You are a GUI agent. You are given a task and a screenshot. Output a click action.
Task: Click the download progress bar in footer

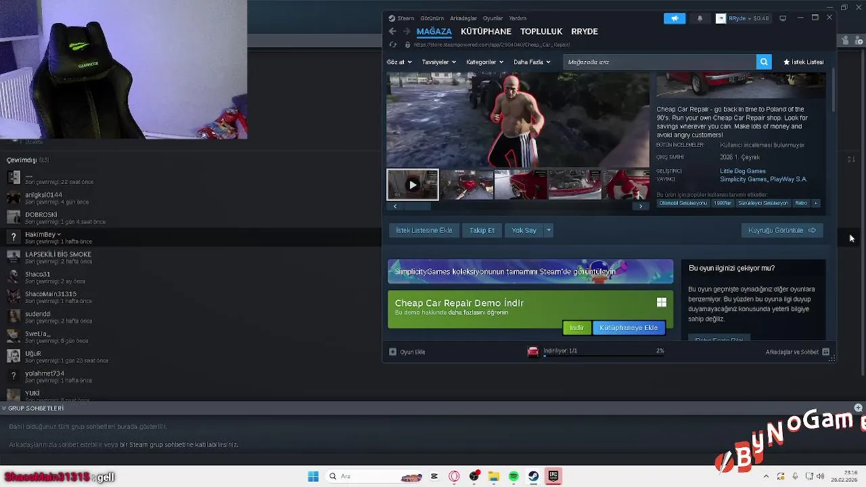coord(604,356)
